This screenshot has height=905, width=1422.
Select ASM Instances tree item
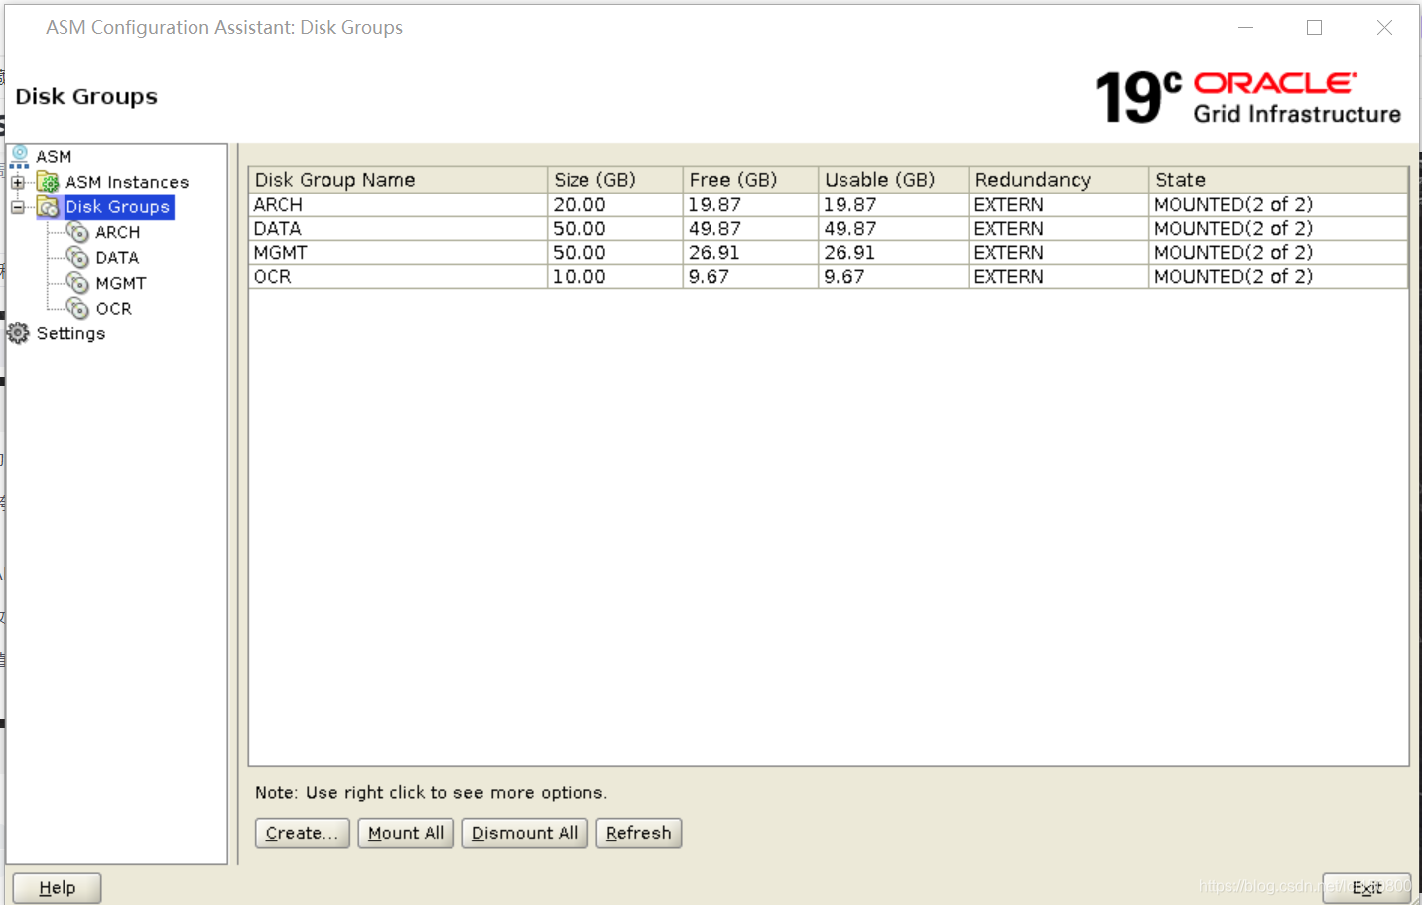(127, 182)
